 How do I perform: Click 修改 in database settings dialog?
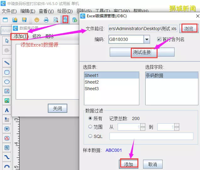(37, 36)
